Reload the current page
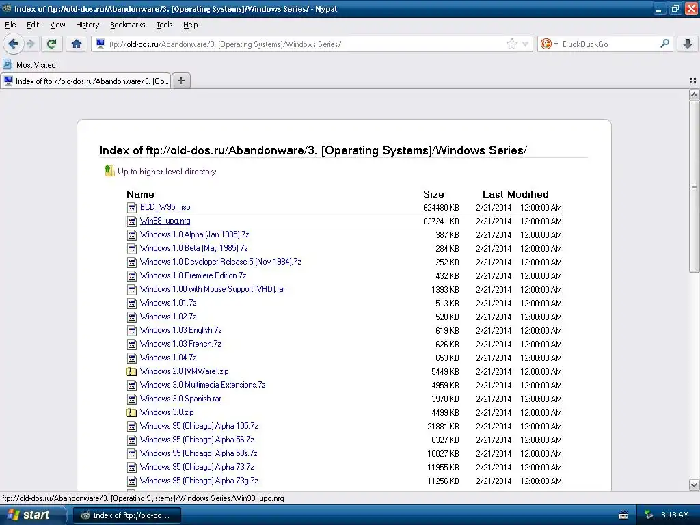 point(52,44)
